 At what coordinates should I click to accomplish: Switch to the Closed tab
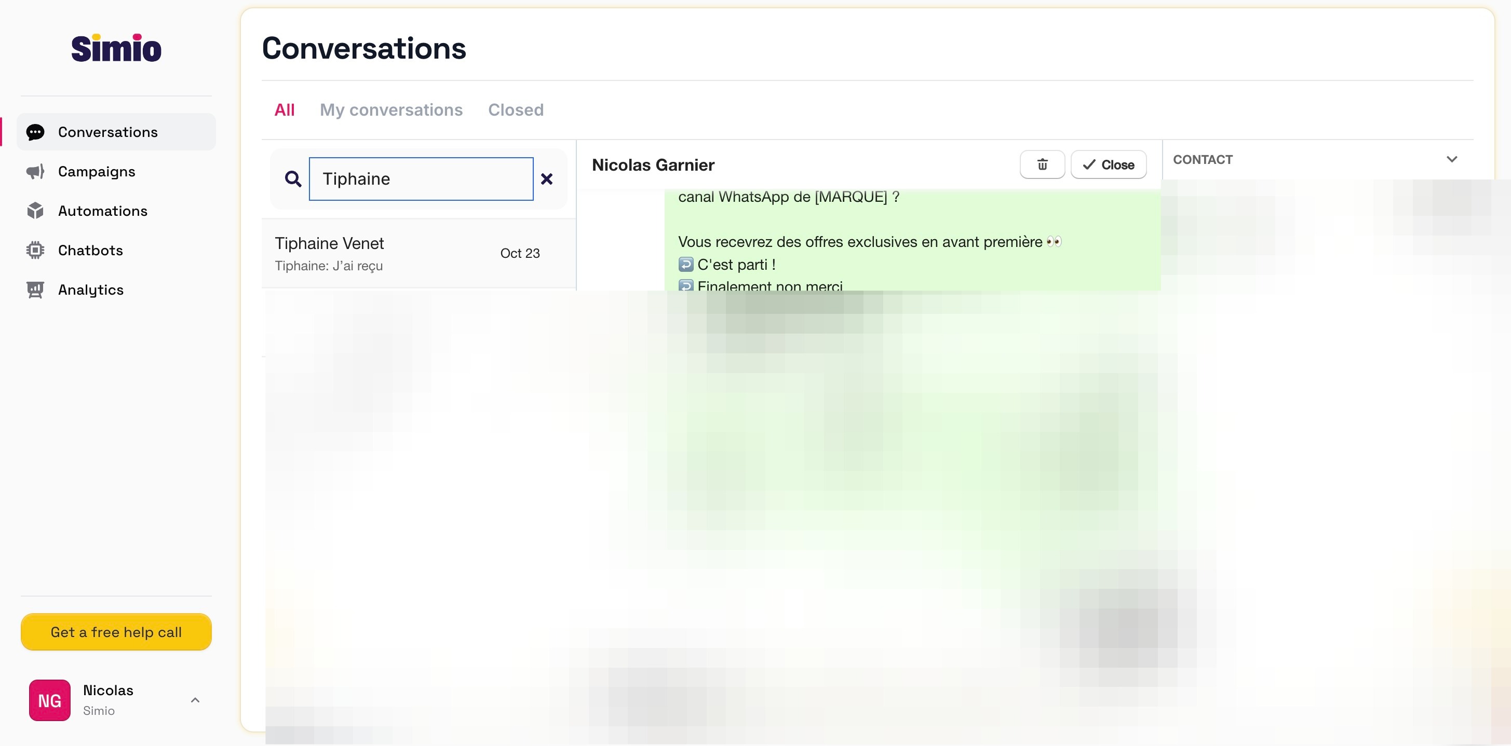[516, 110]
